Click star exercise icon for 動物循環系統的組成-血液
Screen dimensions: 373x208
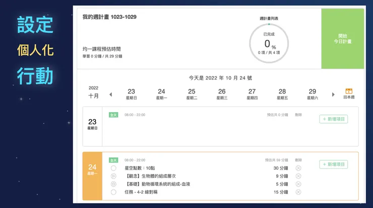tap(113, 184)
